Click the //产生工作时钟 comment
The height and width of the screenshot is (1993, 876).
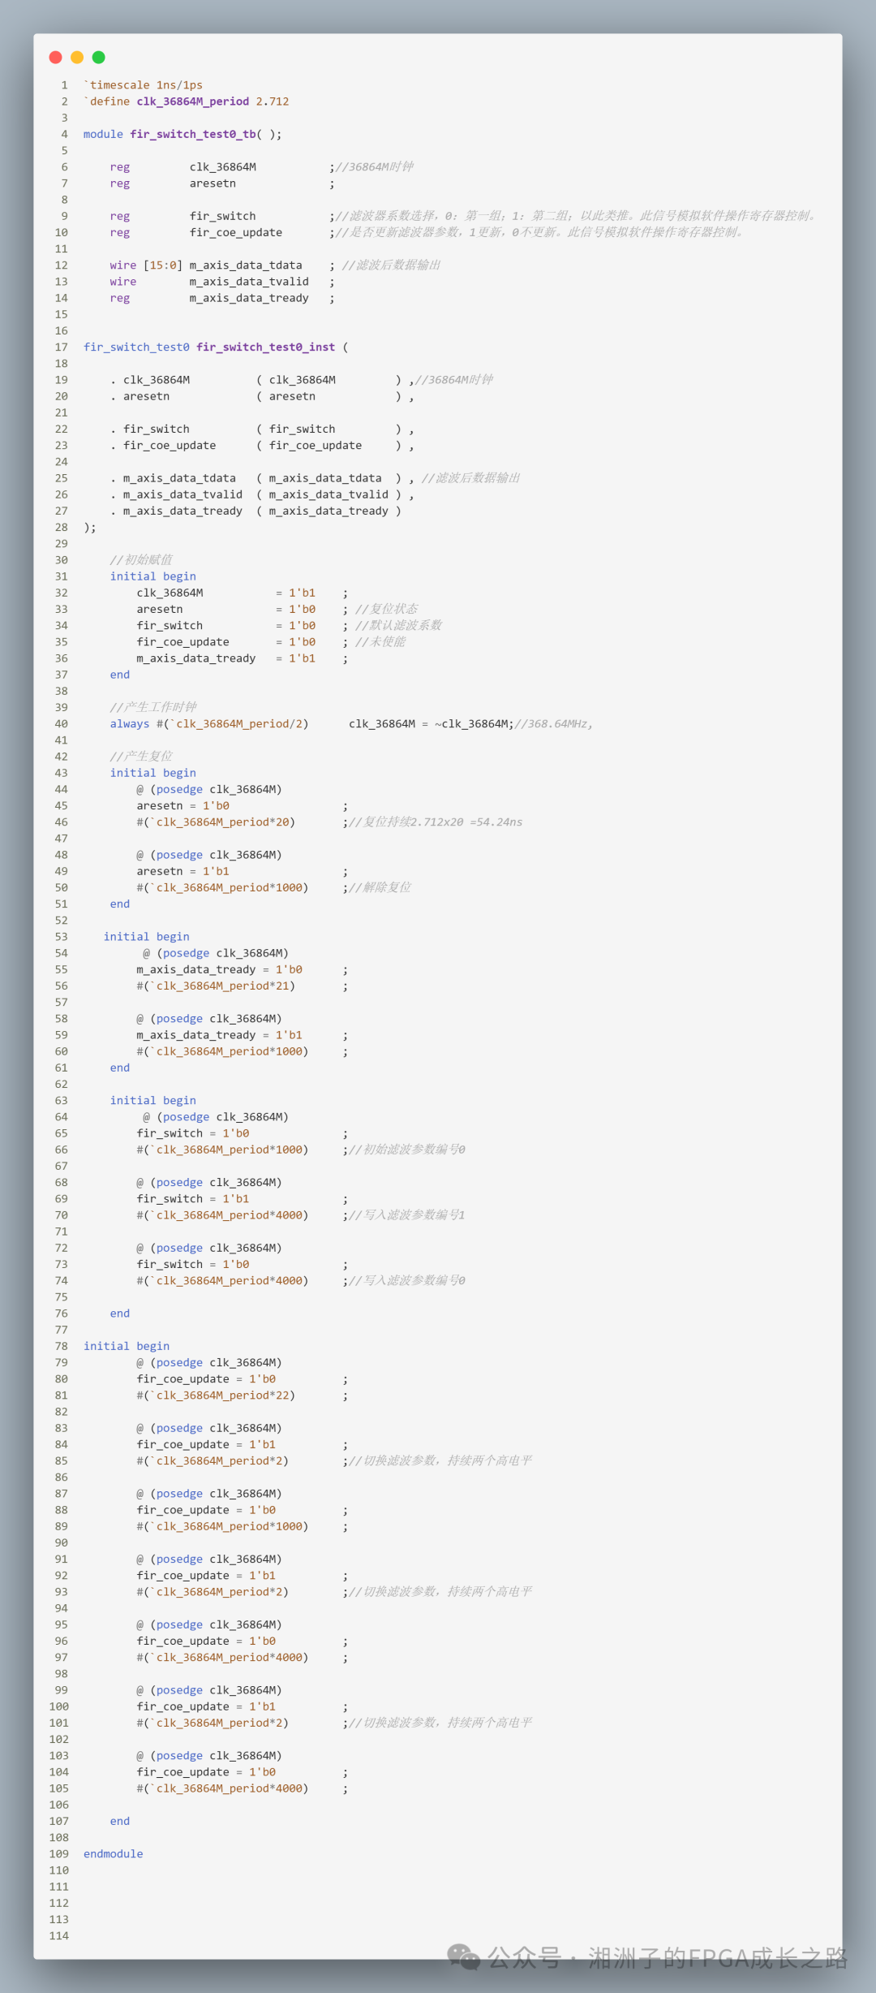153,707
